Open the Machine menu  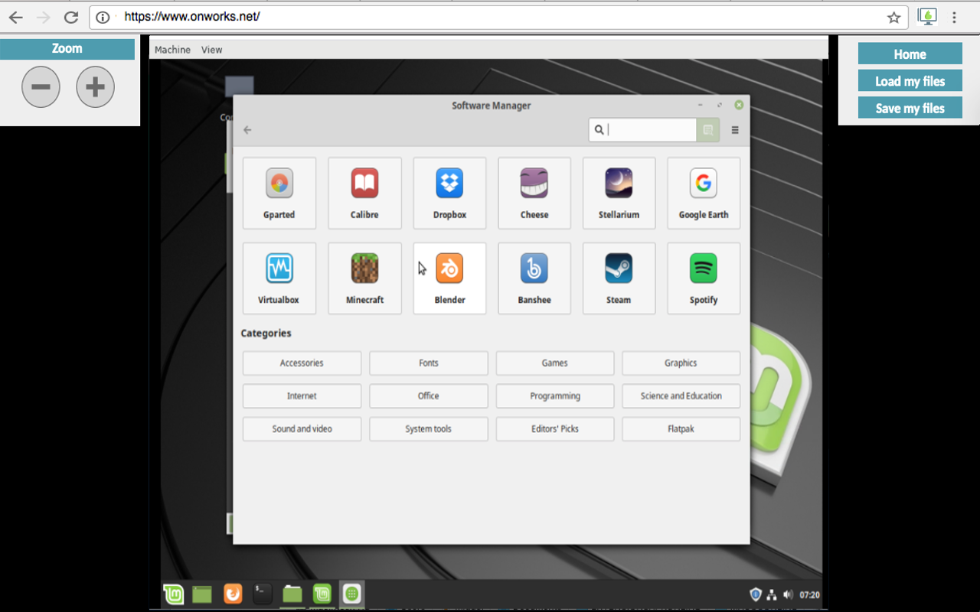click(172, 50)
